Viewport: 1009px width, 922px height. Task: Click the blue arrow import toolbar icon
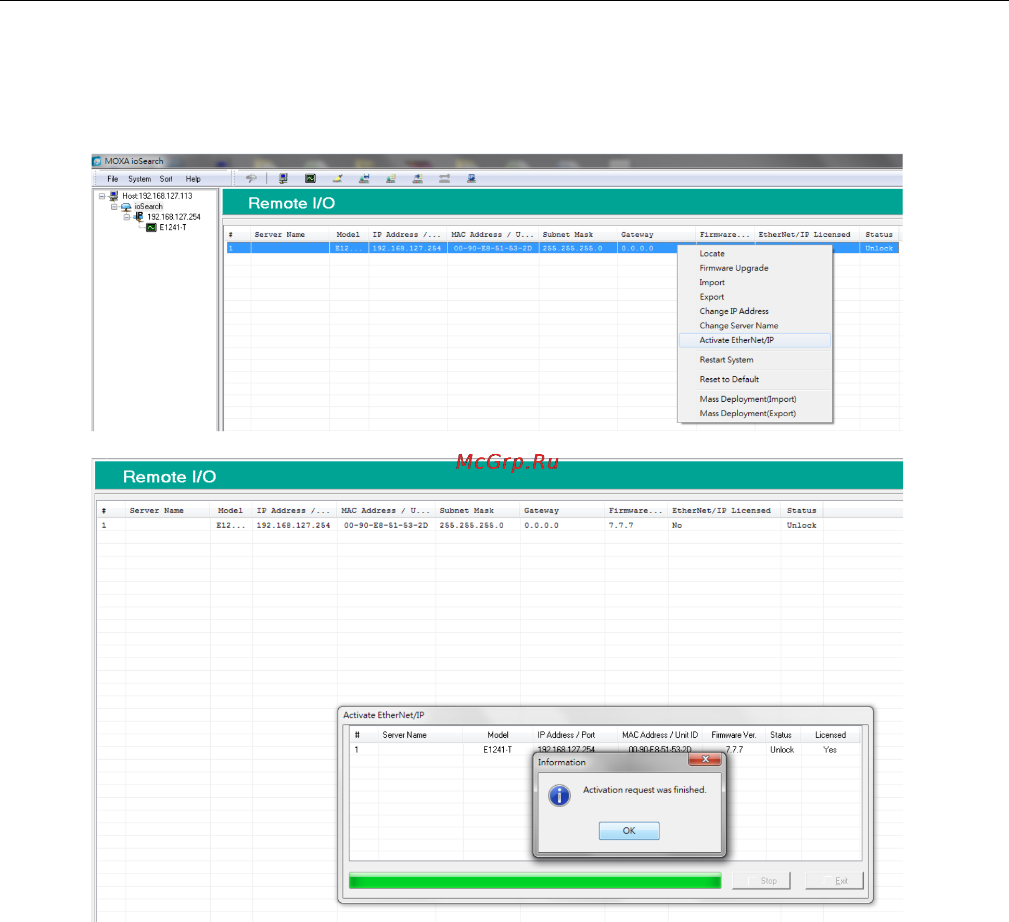(x=417, y=178)
